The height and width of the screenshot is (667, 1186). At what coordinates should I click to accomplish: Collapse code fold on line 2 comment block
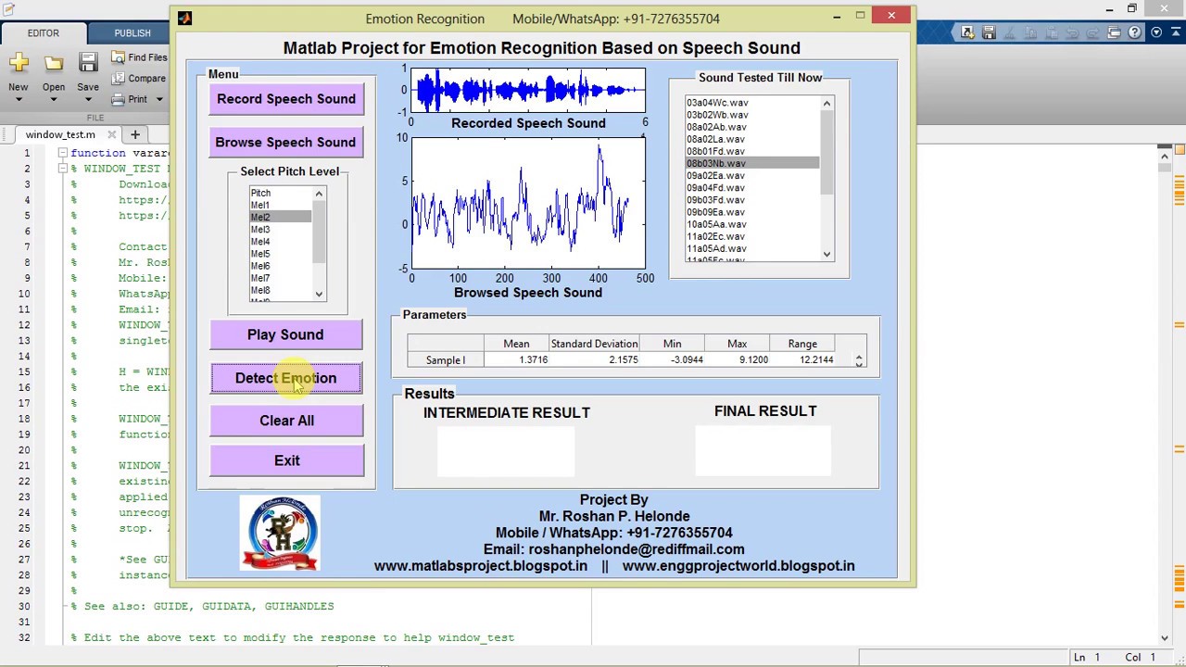click(x=62, y=169)
